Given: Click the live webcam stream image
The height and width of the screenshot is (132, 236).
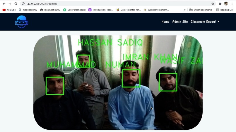Looking at the screenshot, I should click(x=118, y=82).
